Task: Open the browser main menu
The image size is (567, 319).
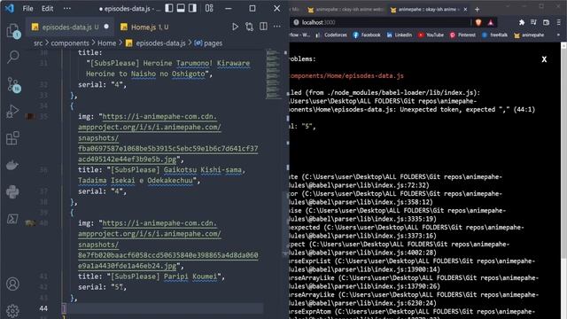Action: point(559,22)
